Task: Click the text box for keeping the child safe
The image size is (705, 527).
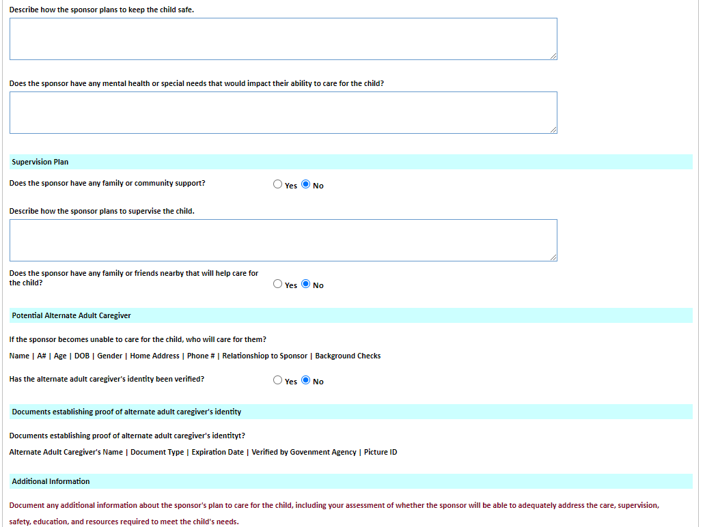Action: (x=284, y=39)
